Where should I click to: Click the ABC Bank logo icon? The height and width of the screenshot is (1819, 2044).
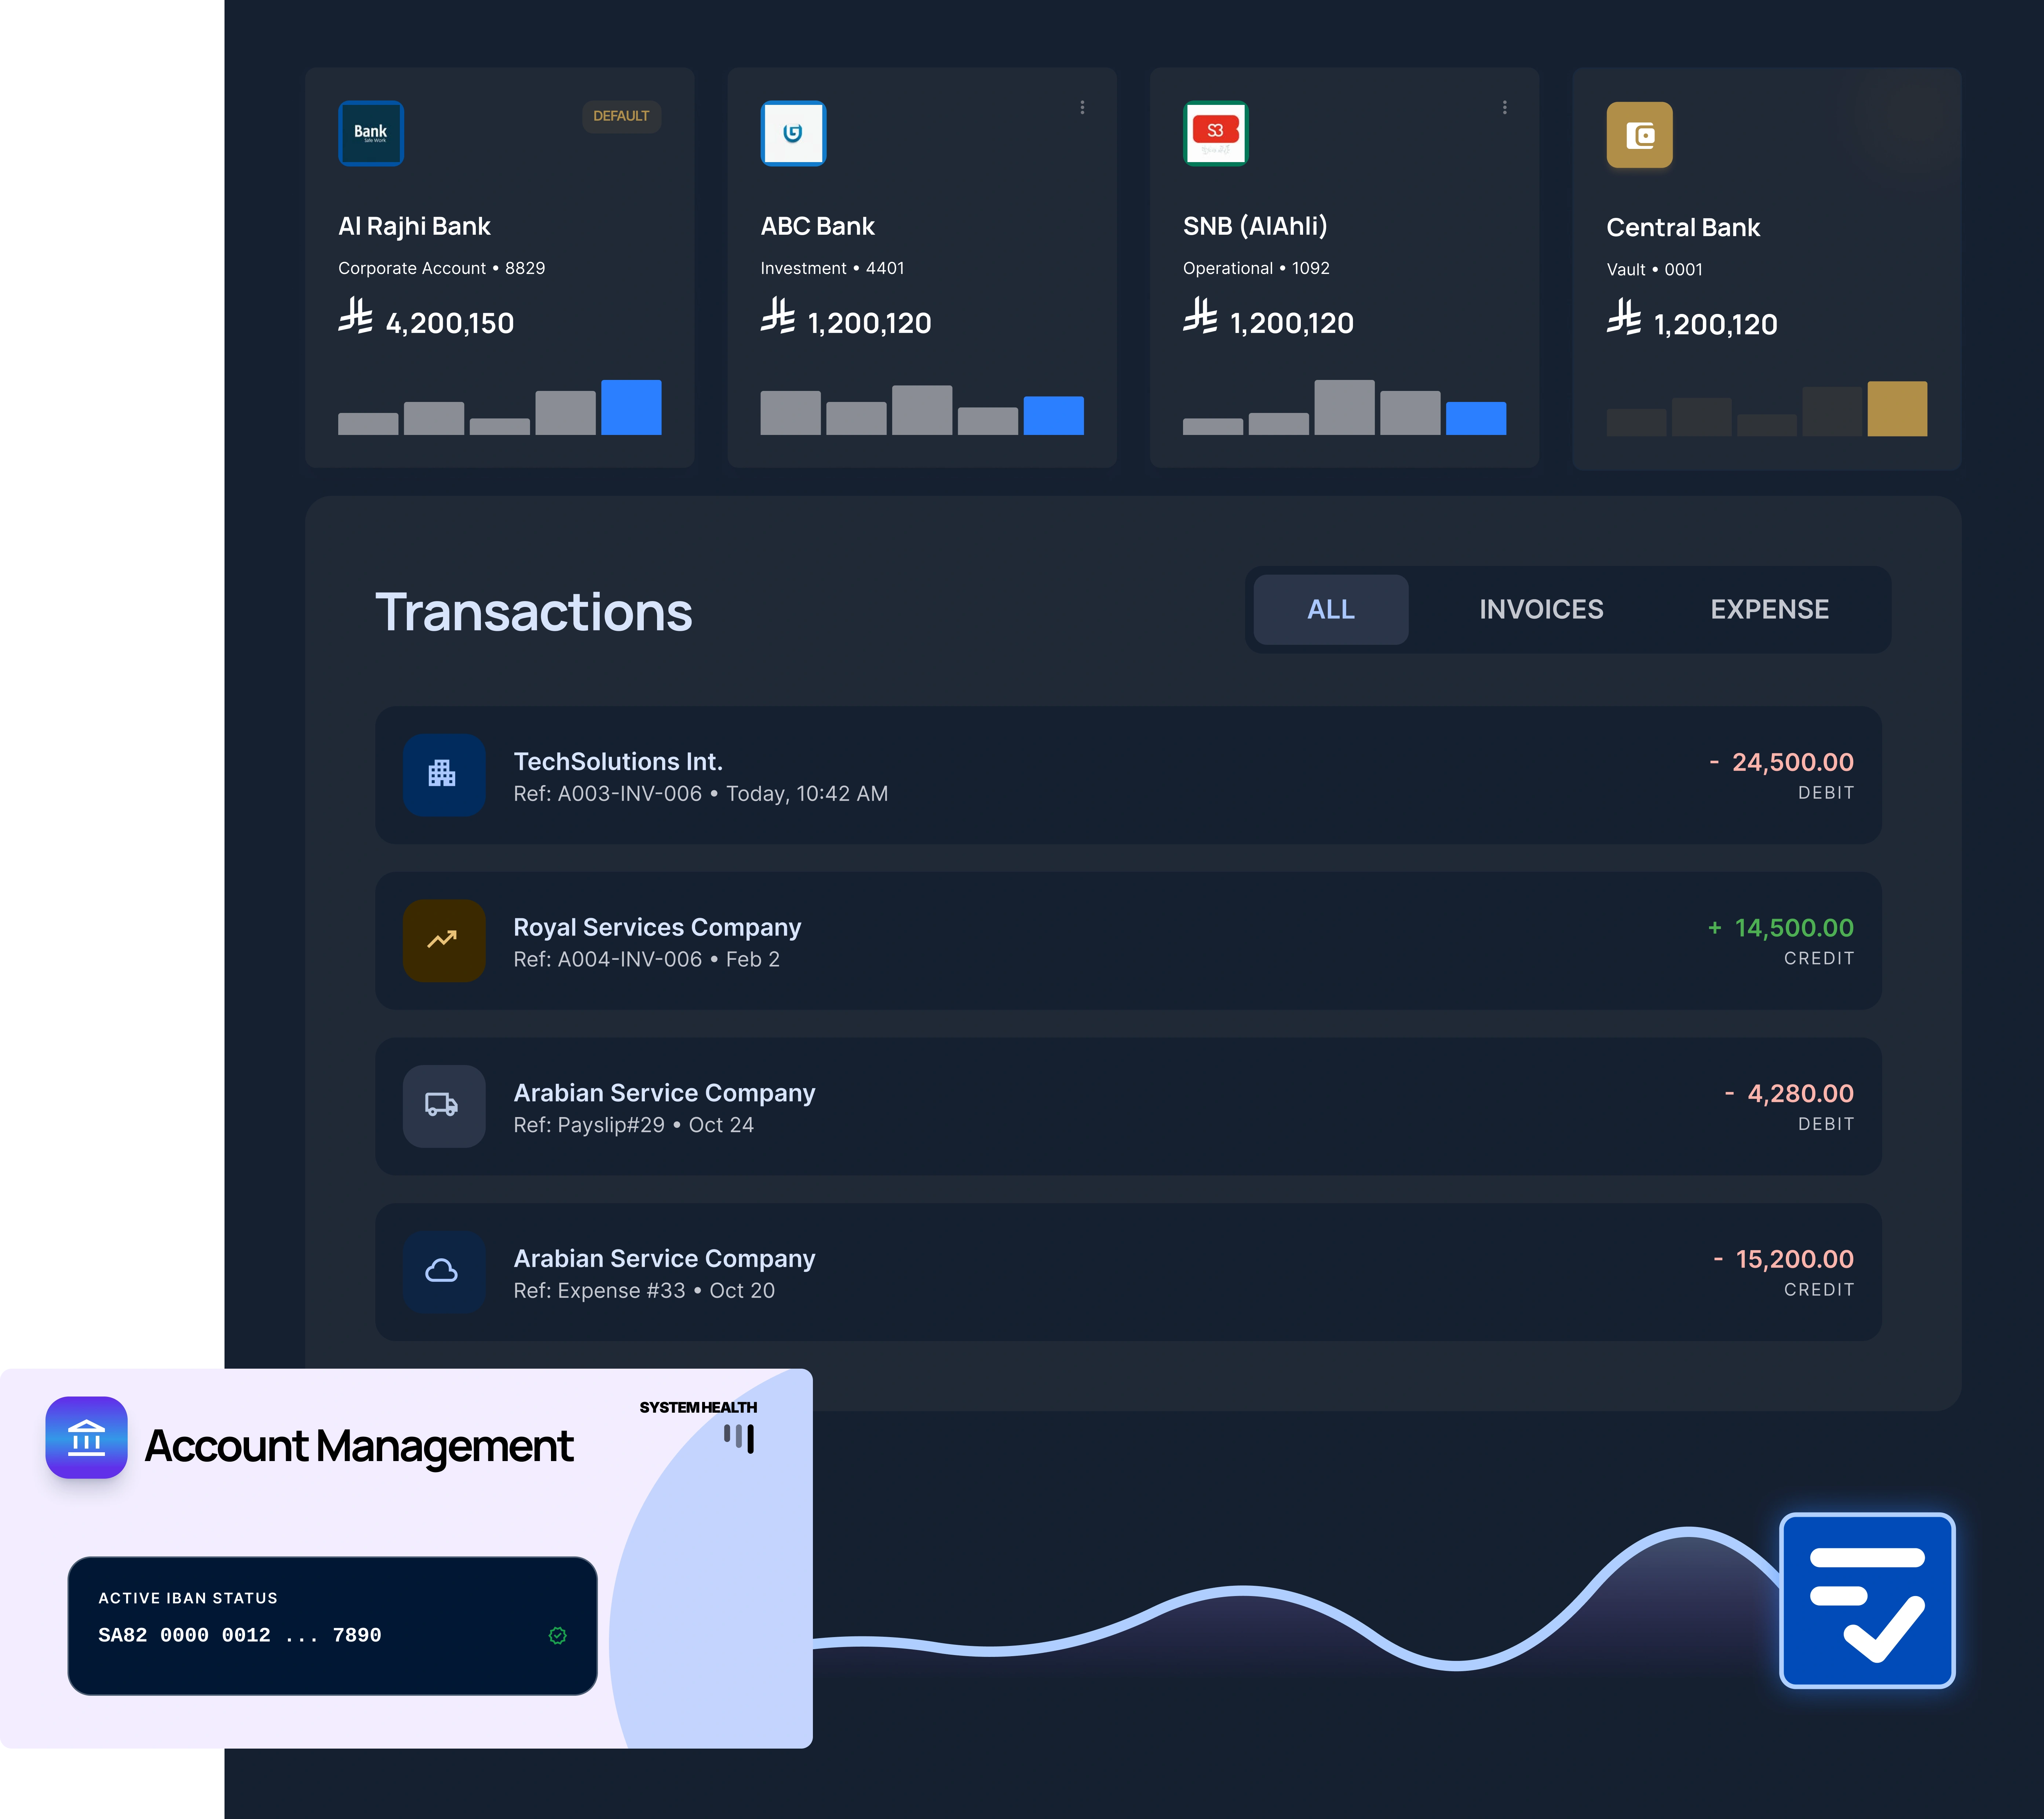[793, 133]
